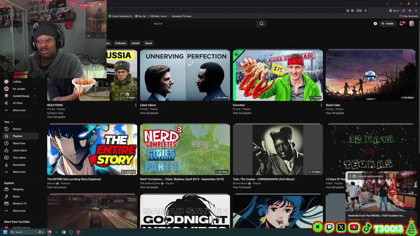Image resolution: width=420 pixels, height=236 pixels.
Task: Click View full podcast under Solo Leveling
Action: [57, 187]
